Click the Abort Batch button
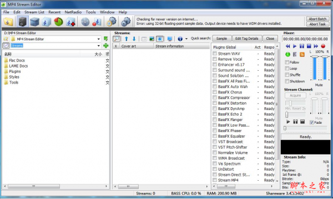This screenshot has height=199, width=333. click(x=317, y=19)
